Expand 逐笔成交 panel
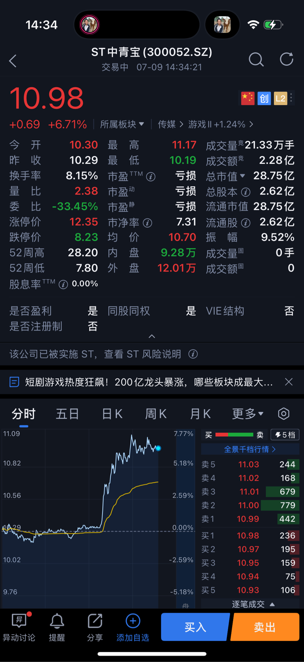The width and height of the screenshot is (304, 662). (253, 604)
